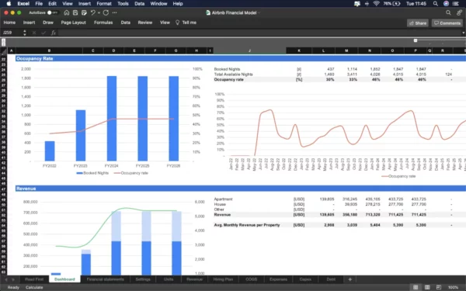Click the Save icon in title bar
Image resolution: width=466 pixels, height=291 pixels.
point(75,12)
